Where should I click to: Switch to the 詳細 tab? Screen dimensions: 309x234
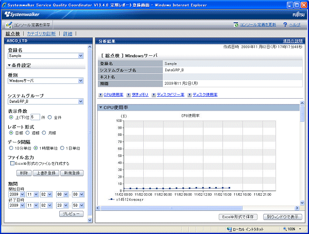point(67,34)
